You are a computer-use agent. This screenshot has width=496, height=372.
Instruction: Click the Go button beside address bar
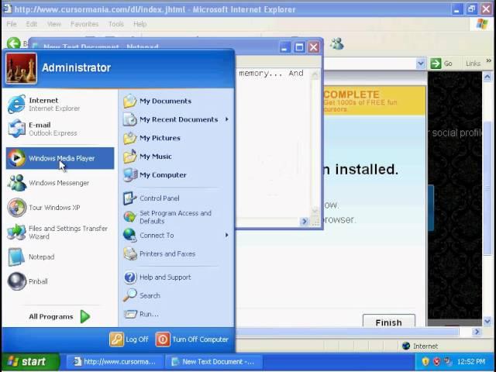click(x=441, y=64)
